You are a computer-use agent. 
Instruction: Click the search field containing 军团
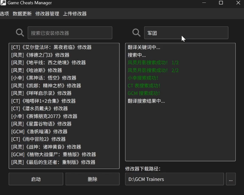[x=186, y=33]
